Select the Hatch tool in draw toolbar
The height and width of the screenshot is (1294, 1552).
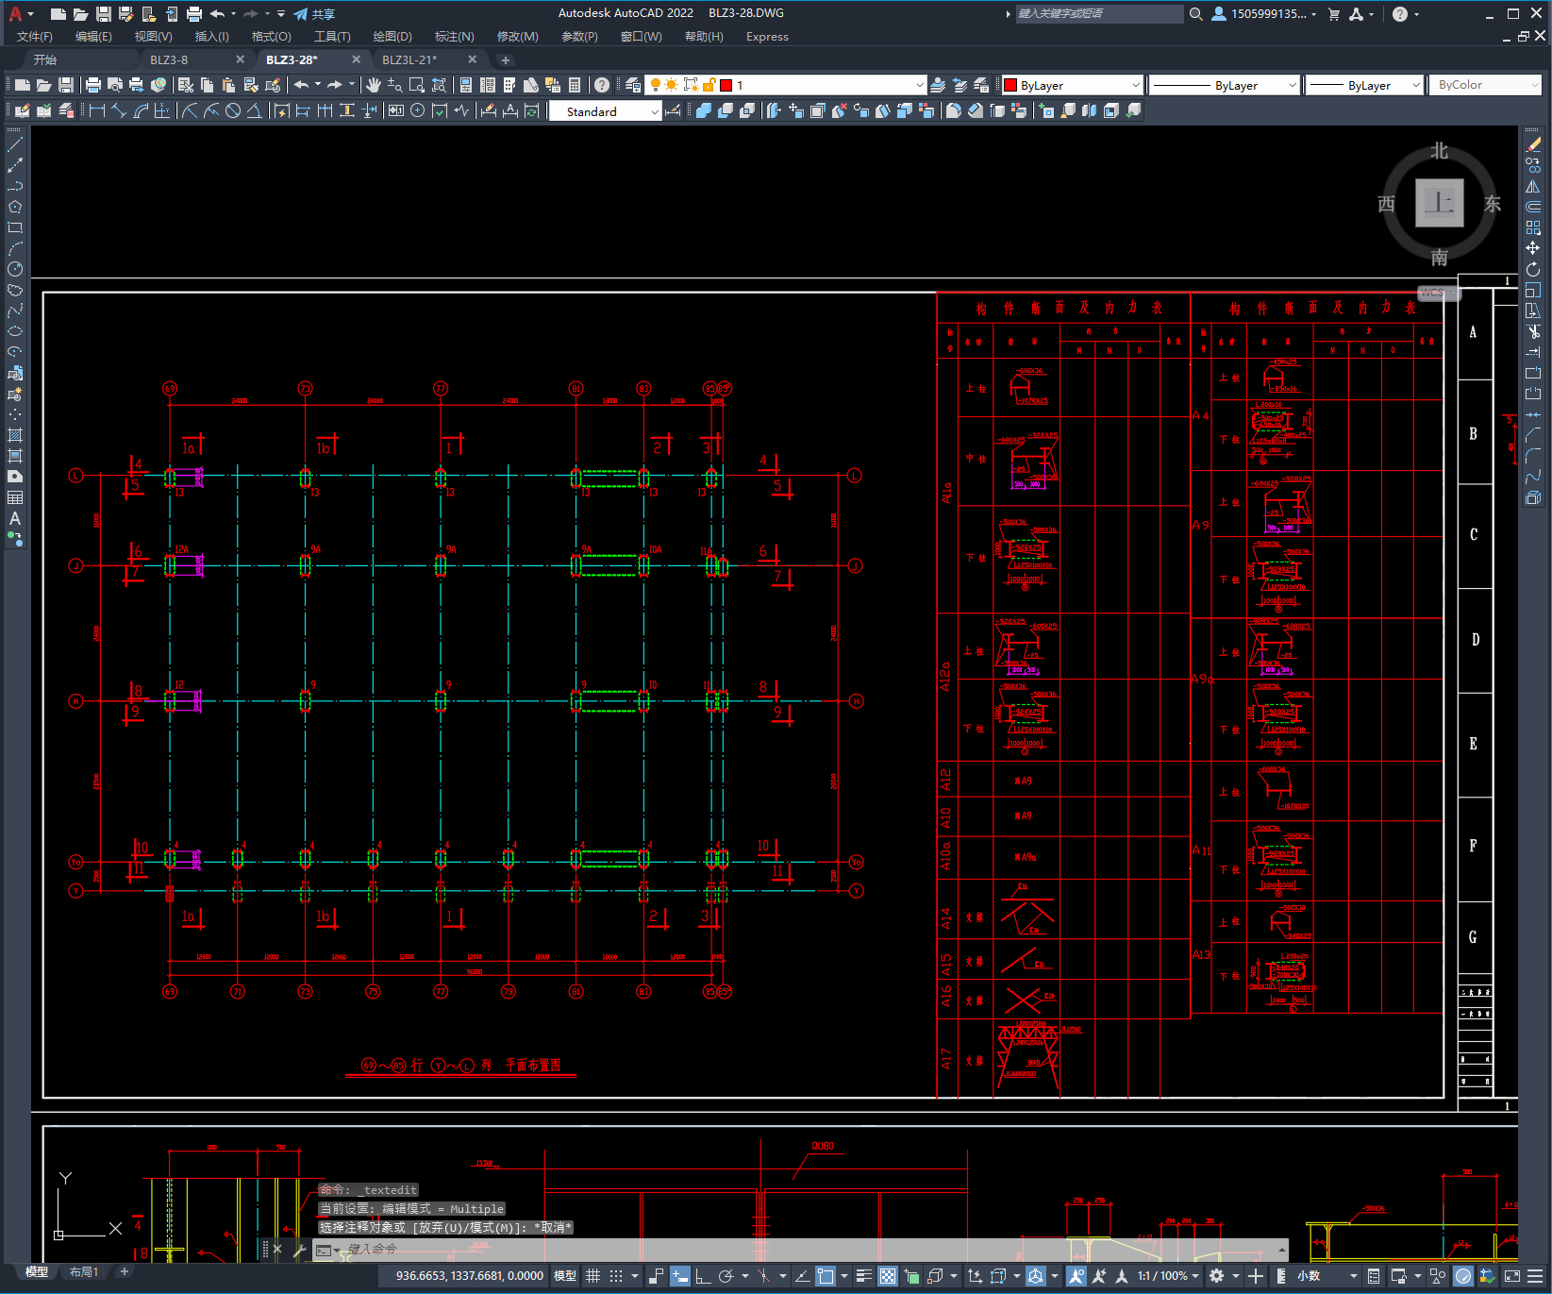click(x=15, y=435)
